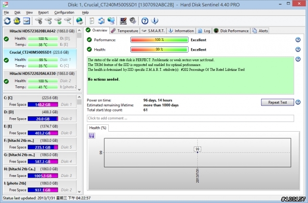Screen dimensions: 308x203
Task: Select the F: [hitachi 2tb m..] partition
Action: click(40, 144)
